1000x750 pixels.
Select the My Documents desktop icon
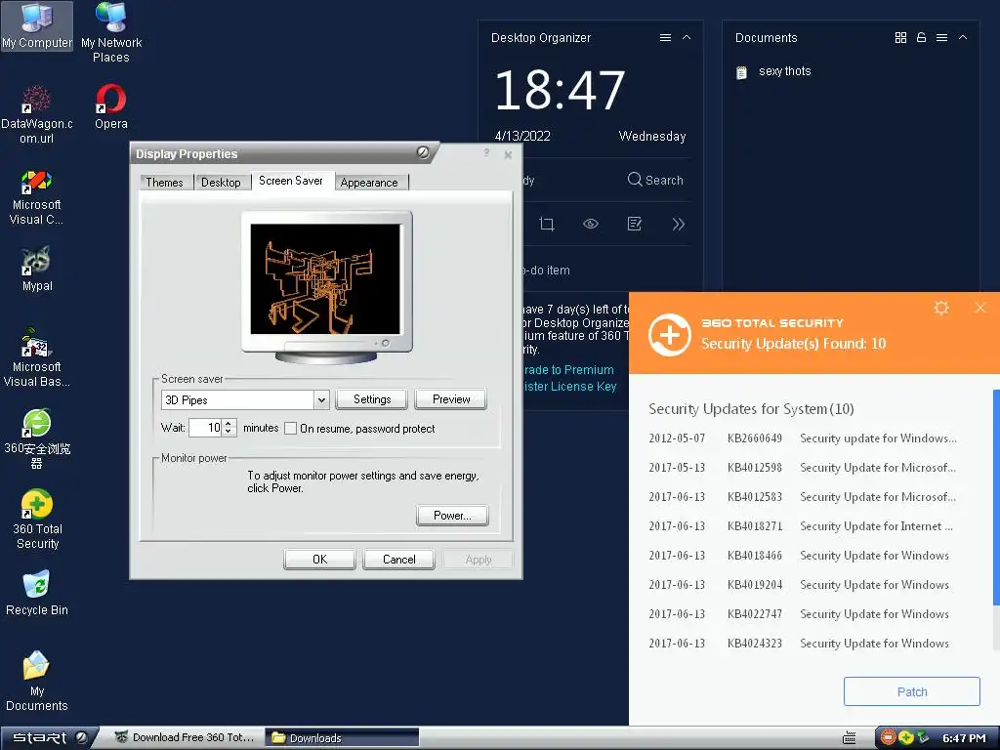[x=37, y=681]
